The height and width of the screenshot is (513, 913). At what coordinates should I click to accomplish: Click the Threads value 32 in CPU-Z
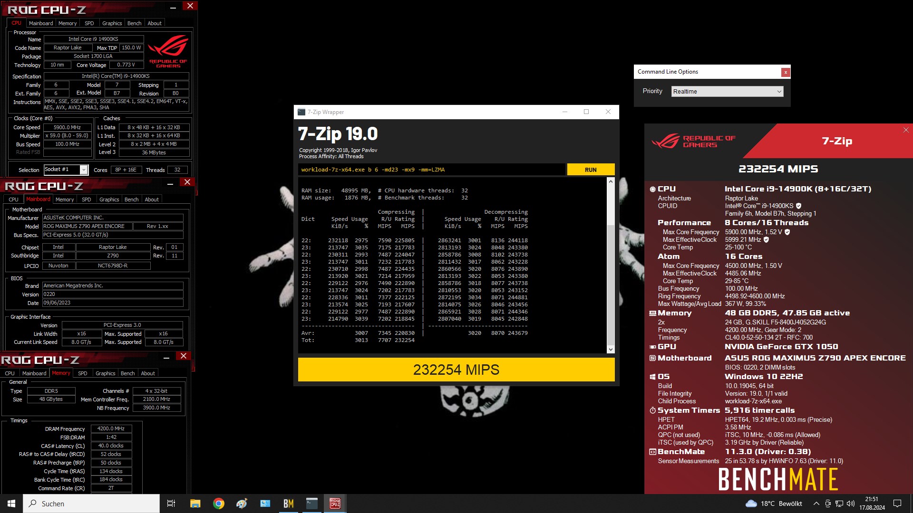[177, 170]
